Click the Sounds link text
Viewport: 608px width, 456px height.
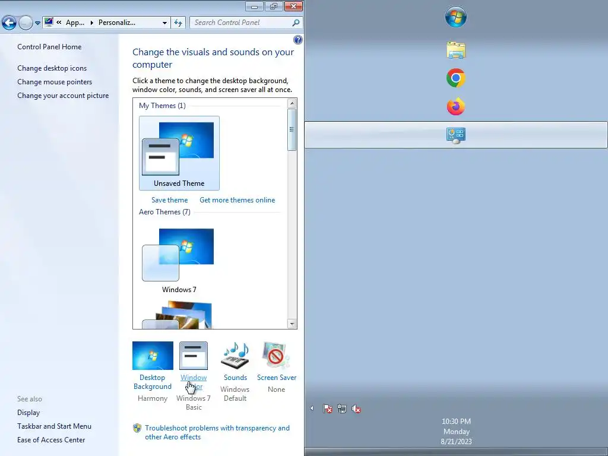coord(235,378)
